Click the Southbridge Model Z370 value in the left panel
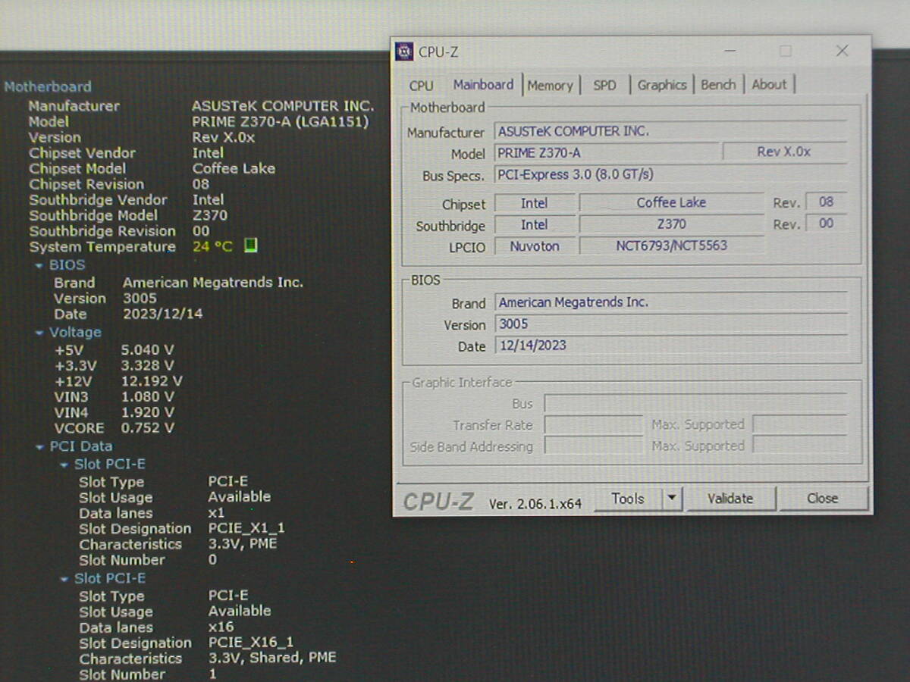 [210, 215]
